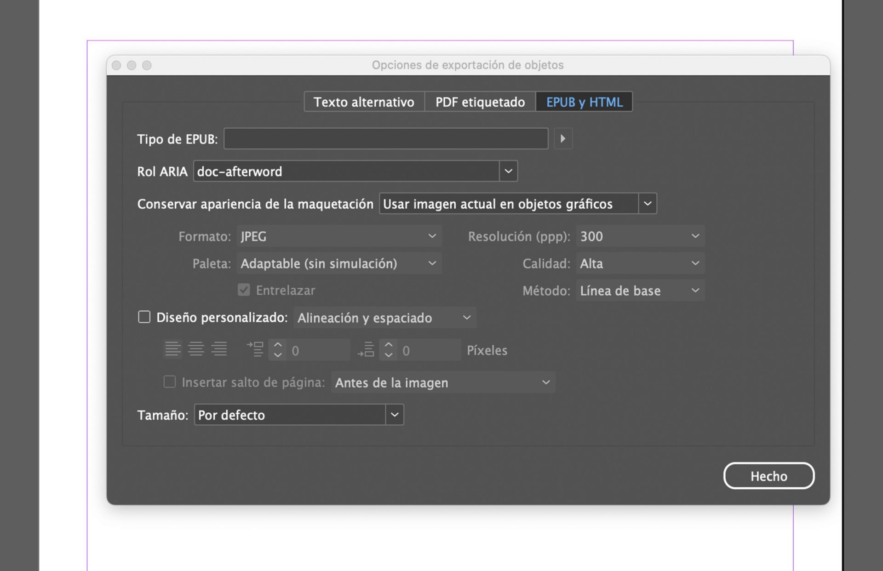Viewport: 883px width, 571px height.
Task: Enable Diseño personalizado
Action: (x=144, y=317)
